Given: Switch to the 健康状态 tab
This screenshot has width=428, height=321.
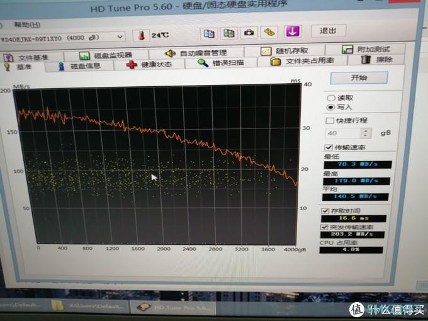Looking at the screenshot, I should point(149,64).
